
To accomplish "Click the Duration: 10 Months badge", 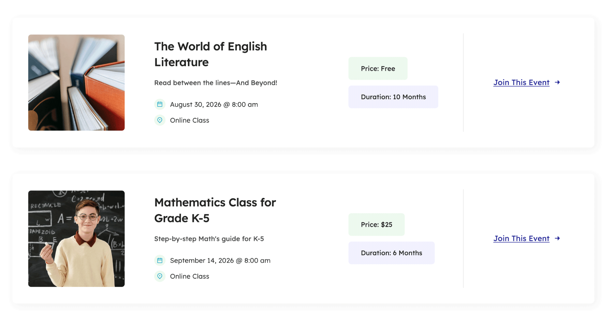I will 393,97.
